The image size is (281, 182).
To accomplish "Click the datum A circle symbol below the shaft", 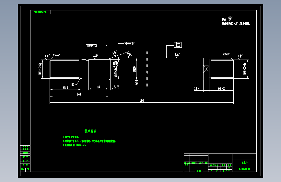I will coord(136,83).
